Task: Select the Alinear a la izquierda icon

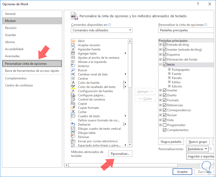Action: [x=73, y=62]
